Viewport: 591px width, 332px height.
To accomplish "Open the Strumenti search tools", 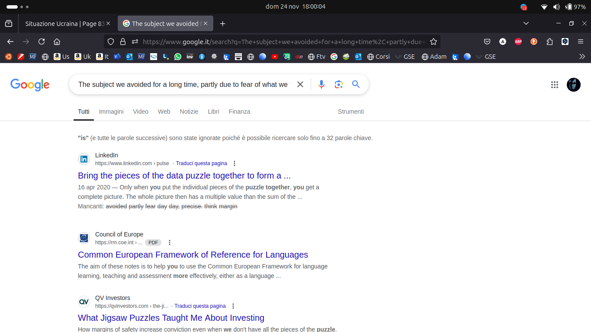I will (x=351, y=112).
